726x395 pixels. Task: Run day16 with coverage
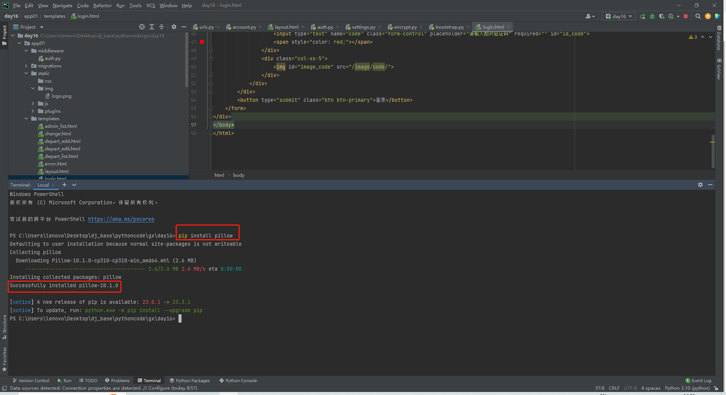point(662,16)
